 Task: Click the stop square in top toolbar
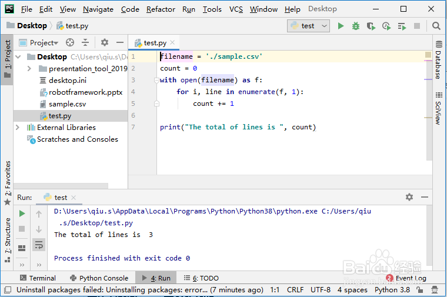(417, 26)
